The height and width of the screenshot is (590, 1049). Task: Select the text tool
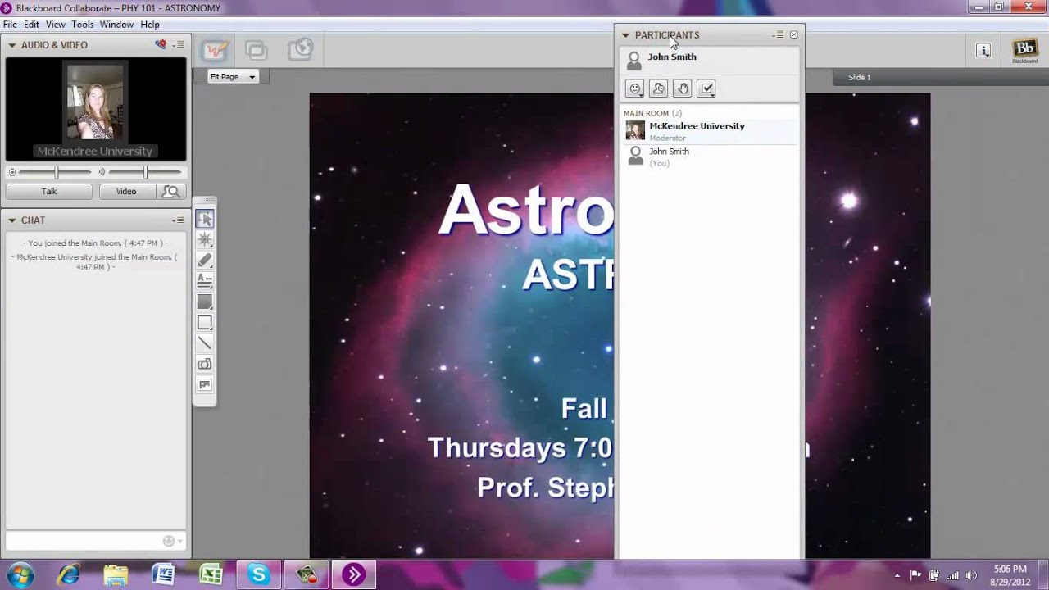click(x=205, y=280)
